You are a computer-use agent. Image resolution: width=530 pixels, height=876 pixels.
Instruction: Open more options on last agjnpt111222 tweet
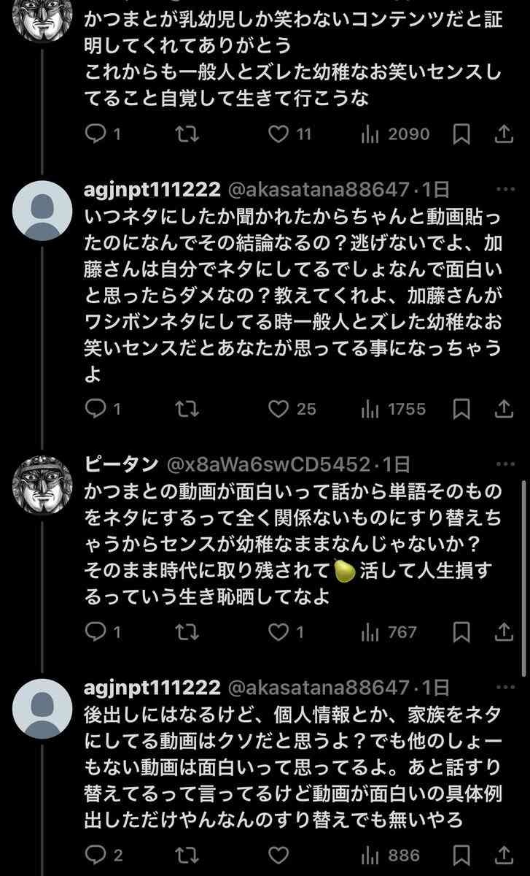pyautogui.click(x=504, y=687)
